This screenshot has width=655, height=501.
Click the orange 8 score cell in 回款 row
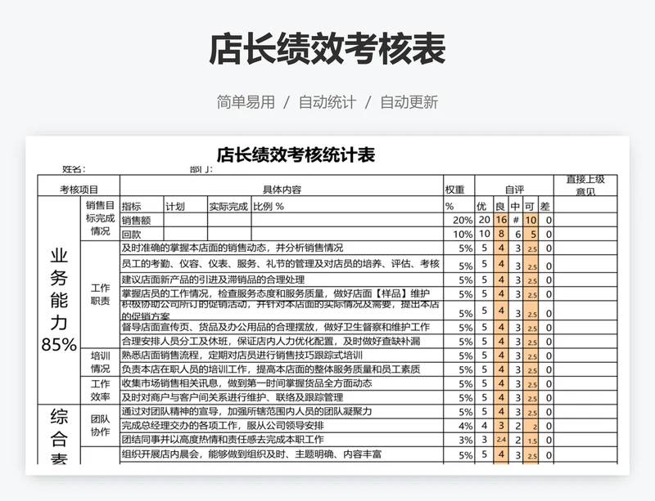pyautogui.click(x=501, y=234)
